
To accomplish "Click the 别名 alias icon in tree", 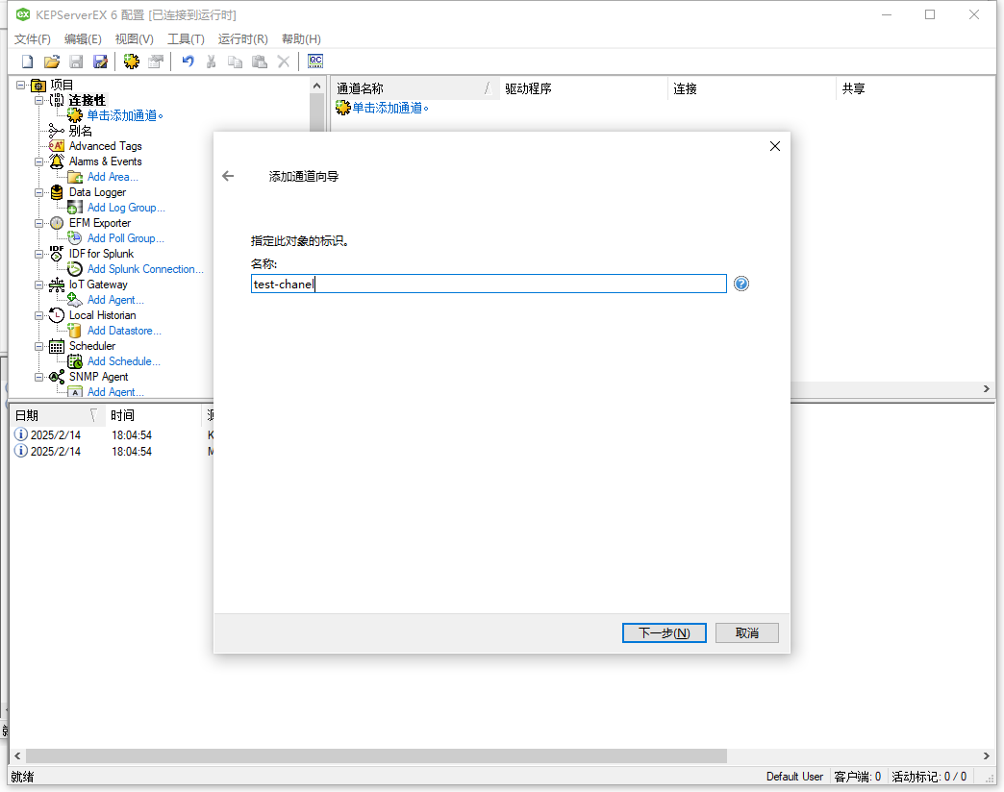I will (57, 131).
